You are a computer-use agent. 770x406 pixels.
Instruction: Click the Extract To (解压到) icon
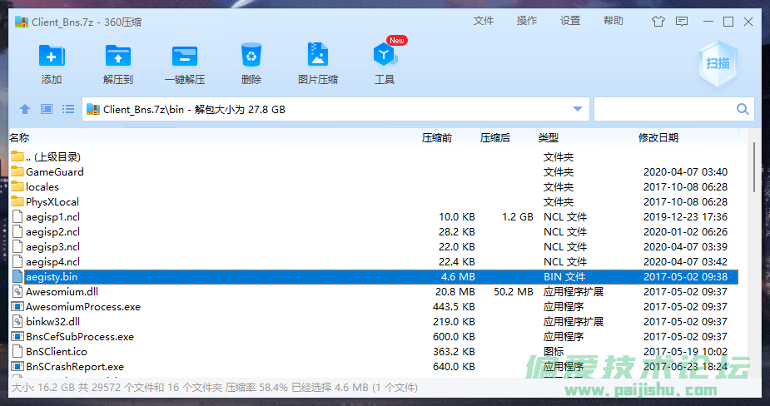pyautogui.click(x=118, y=56)
